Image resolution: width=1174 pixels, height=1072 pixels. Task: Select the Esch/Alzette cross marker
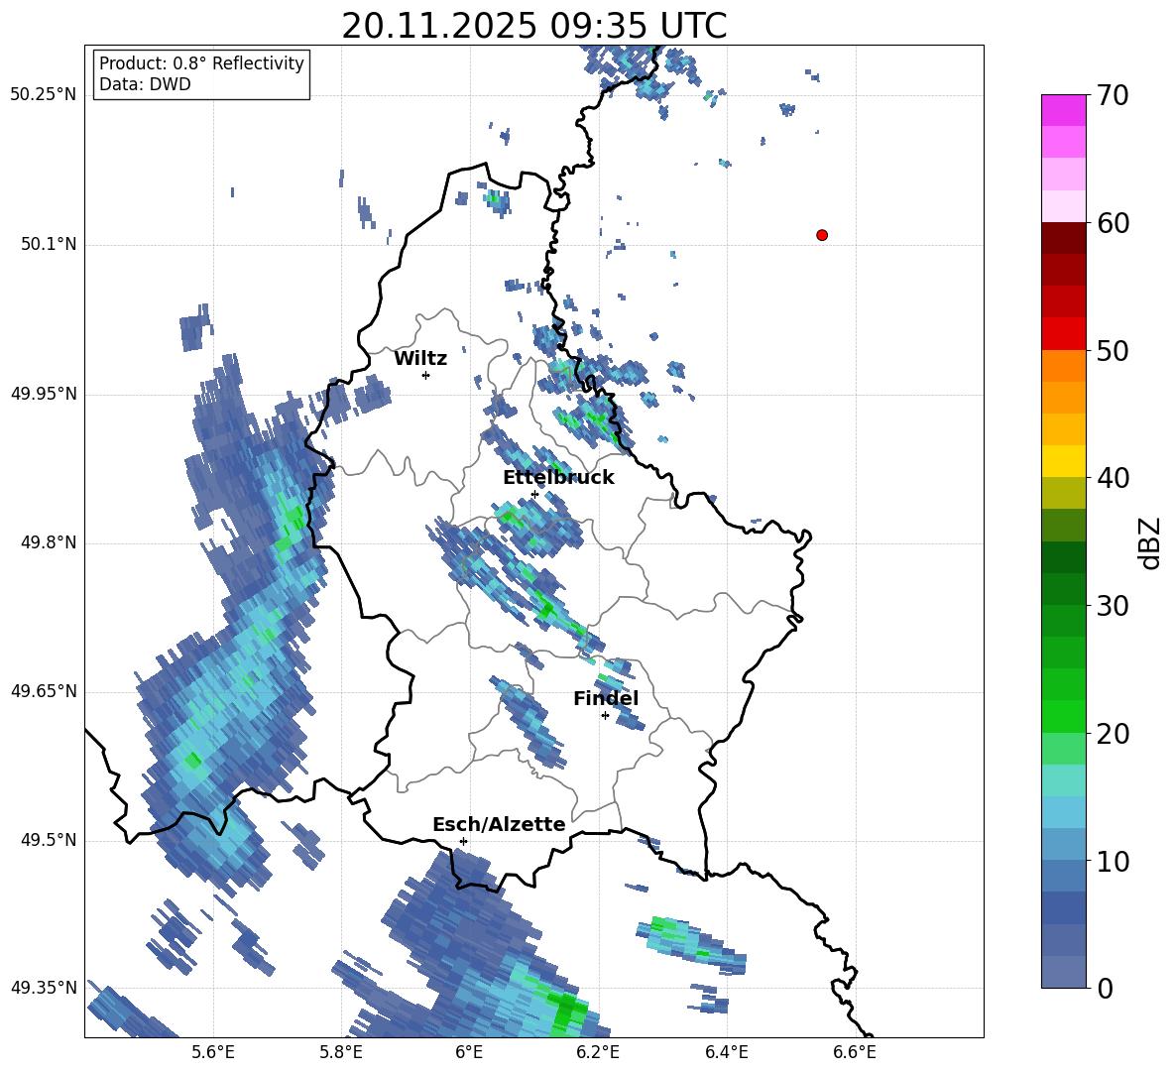(463, 841)
